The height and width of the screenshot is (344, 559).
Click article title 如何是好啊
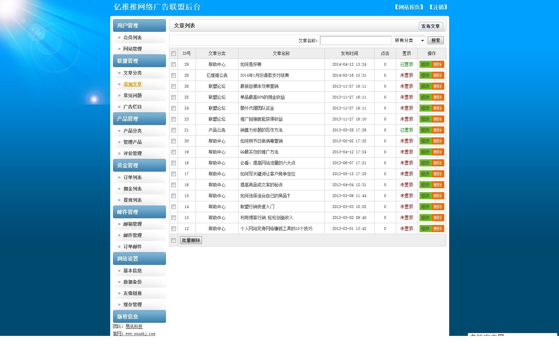(x=251, y=64)
